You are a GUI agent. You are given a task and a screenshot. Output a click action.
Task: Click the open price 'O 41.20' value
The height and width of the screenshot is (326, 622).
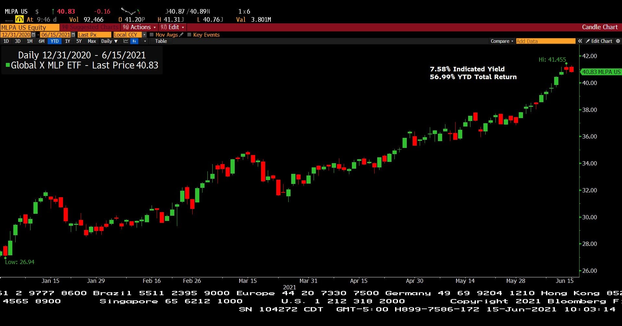(131, 20)
